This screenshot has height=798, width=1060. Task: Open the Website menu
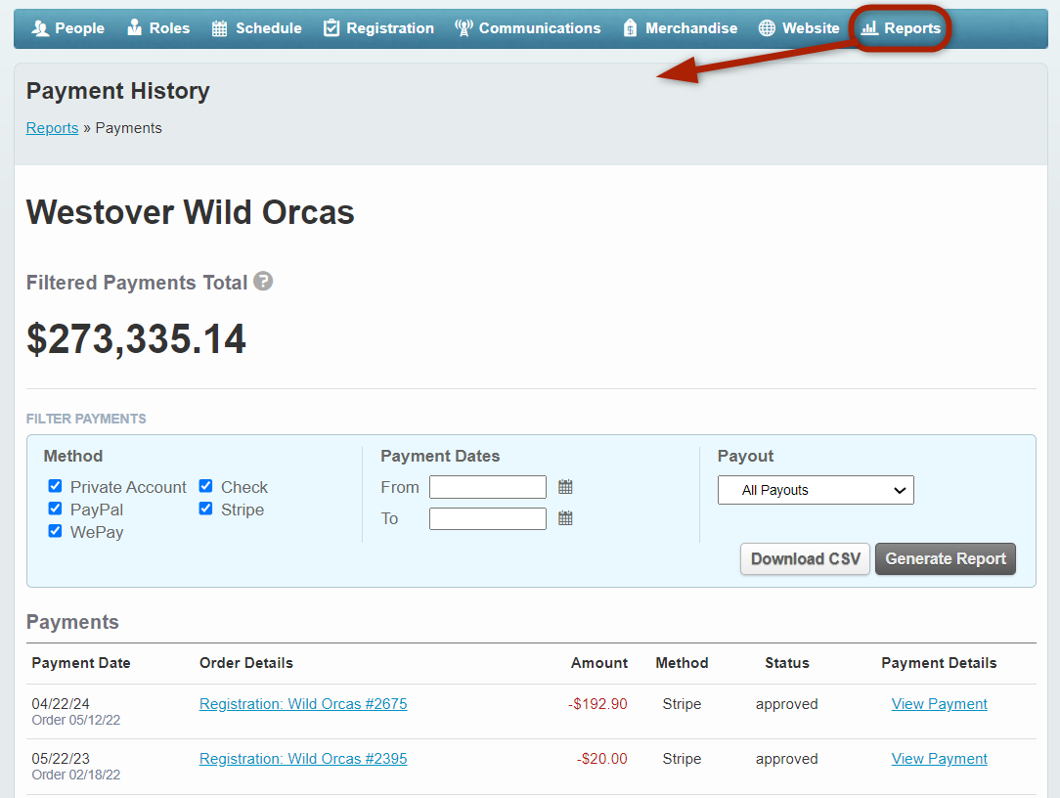799,28
